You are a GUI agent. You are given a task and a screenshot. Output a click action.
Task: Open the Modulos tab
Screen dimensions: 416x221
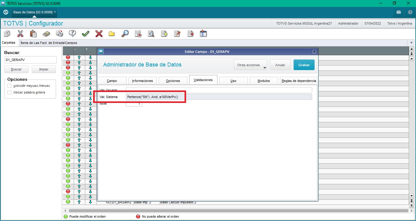tap(264, 80)
